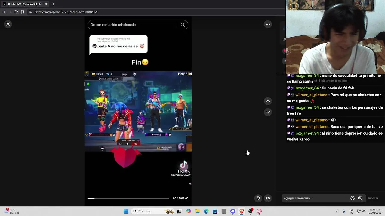Click the Publicar button
385x216 pixels.
click(373, 198)
